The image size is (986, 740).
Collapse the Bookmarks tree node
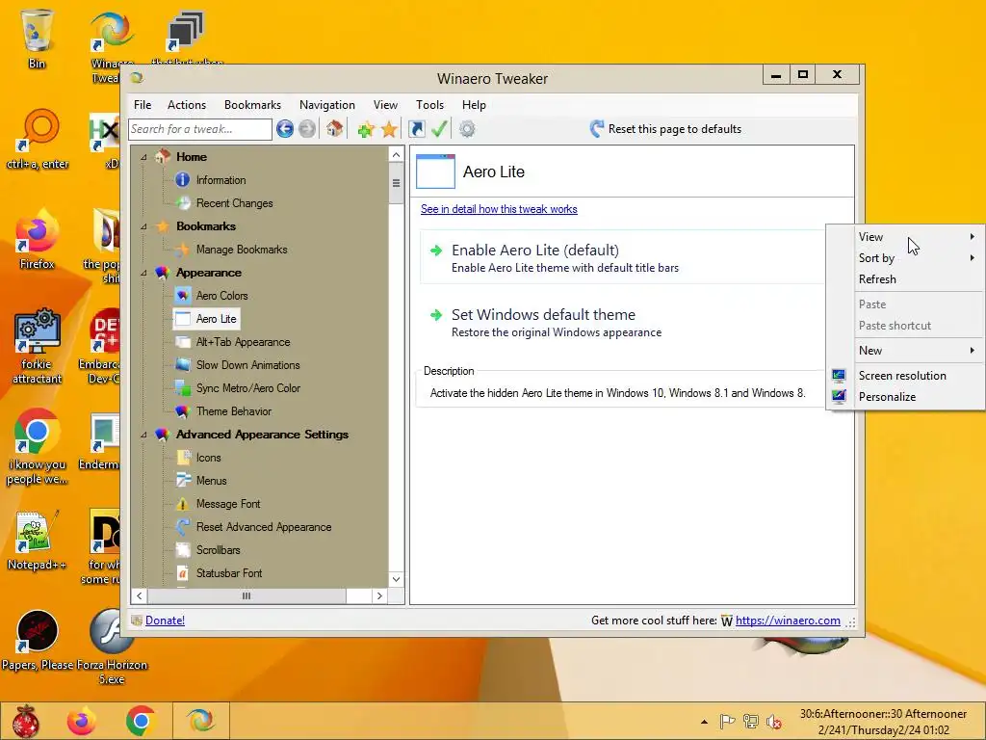(x=143, y=225)
